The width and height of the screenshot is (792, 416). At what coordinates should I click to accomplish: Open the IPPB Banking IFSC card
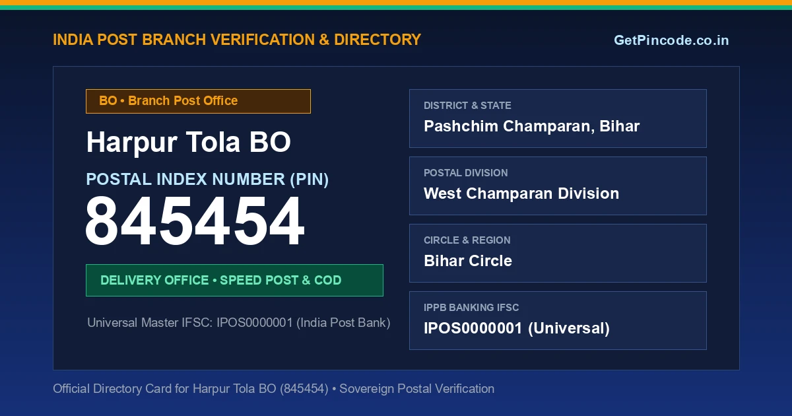pyautogui.click(x=558, y=320)
